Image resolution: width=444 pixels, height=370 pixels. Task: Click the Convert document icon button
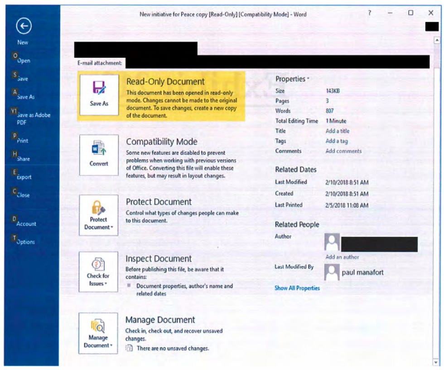tap(99, 155)
